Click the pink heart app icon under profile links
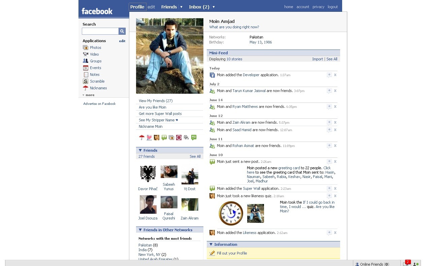The image size is (426, 266). click(x=149, y=138)
